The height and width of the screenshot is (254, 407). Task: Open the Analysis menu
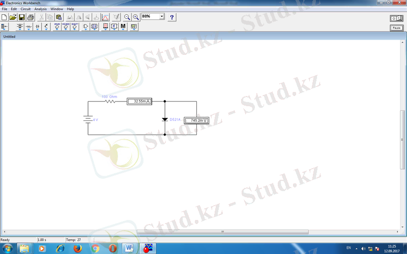41,9
